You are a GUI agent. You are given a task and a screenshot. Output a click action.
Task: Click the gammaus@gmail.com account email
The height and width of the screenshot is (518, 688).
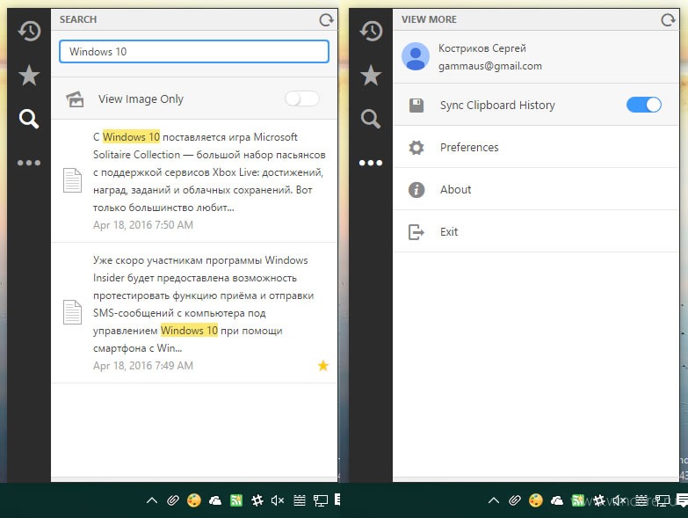pos(490,66)
